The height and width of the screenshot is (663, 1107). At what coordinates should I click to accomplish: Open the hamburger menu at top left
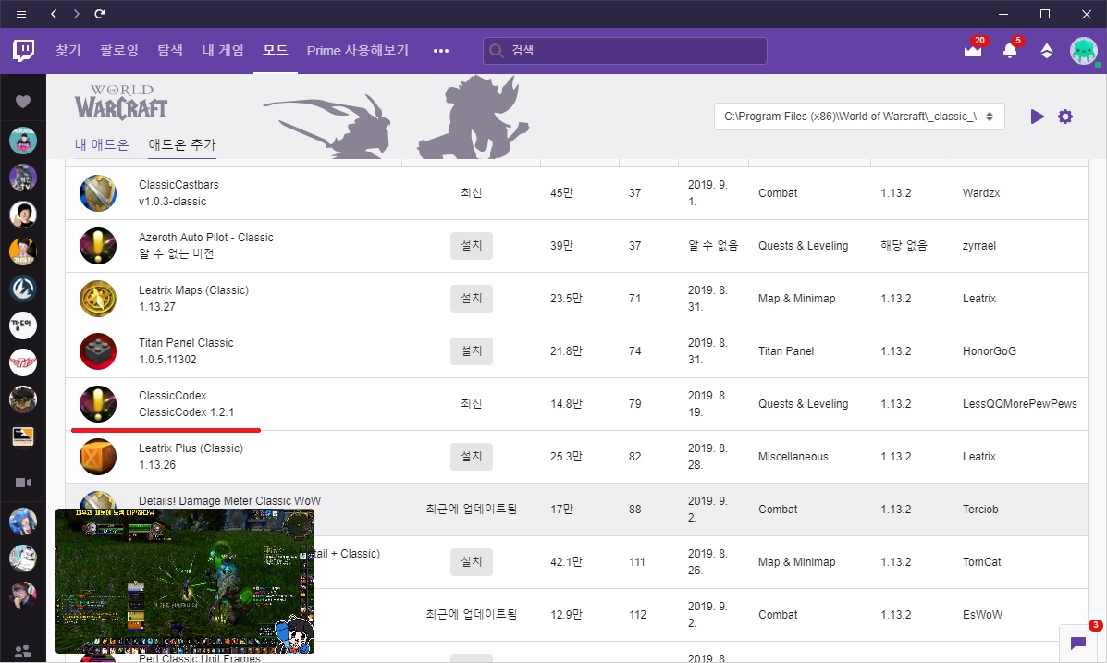click(x=21, y=14)
